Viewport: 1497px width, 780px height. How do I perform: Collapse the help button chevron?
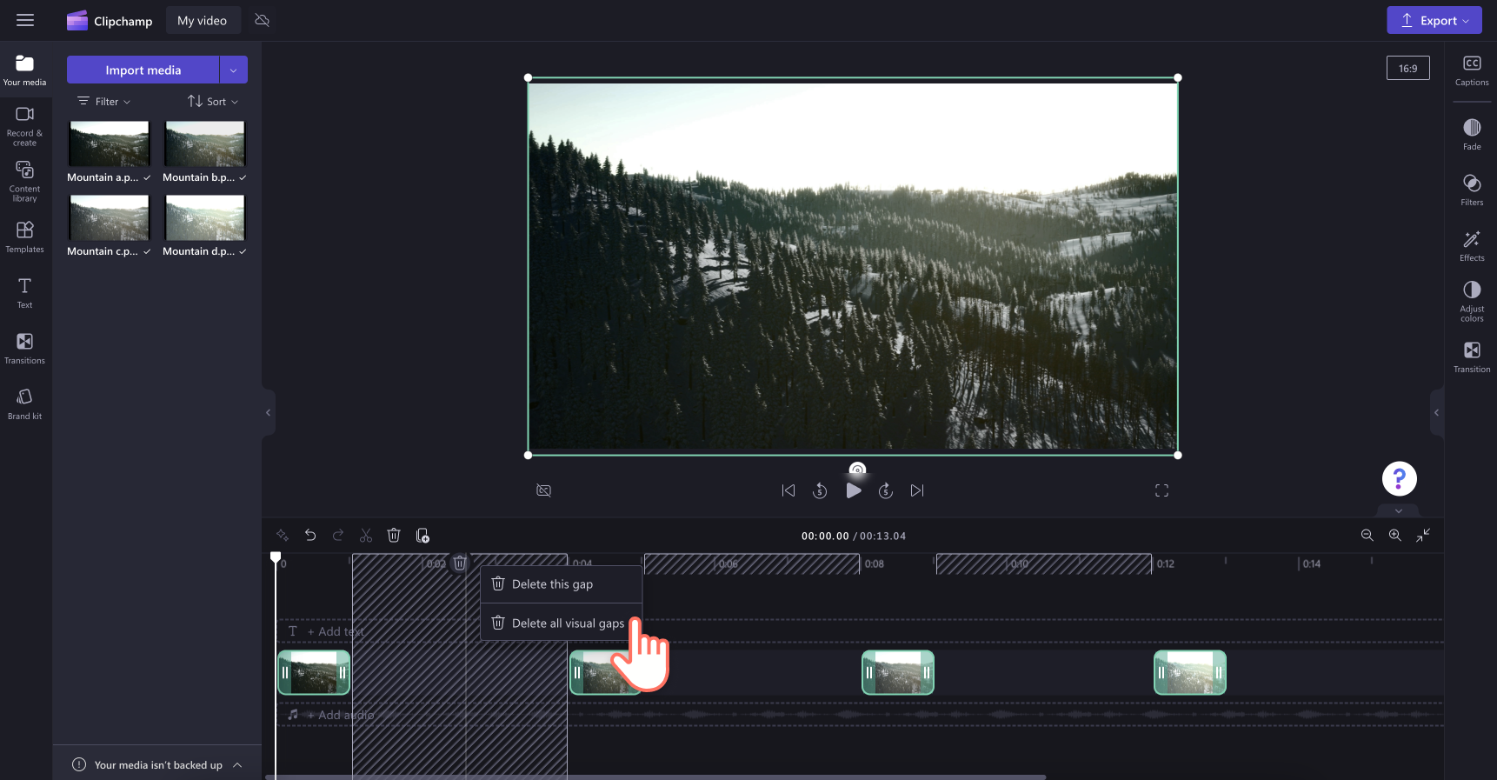pos(1399,510)
